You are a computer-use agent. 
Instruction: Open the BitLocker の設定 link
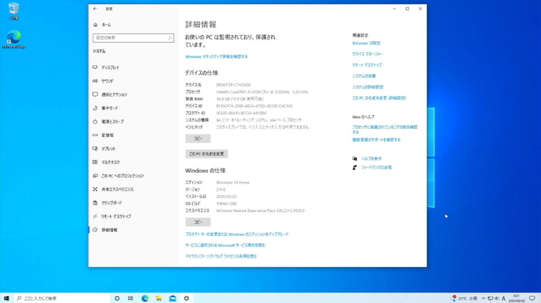[366, 43]
